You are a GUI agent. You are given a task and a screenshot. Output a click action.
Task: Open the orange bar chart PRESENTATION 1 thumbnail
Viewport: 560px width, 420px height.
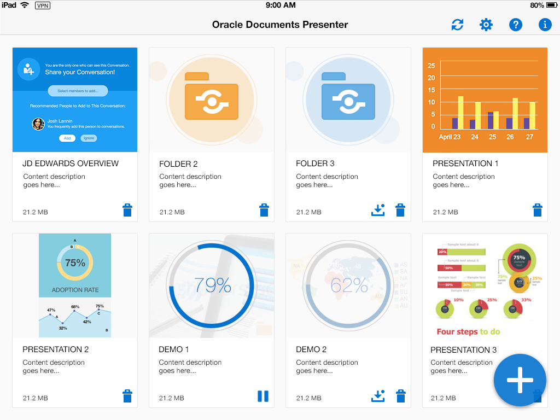485,100
